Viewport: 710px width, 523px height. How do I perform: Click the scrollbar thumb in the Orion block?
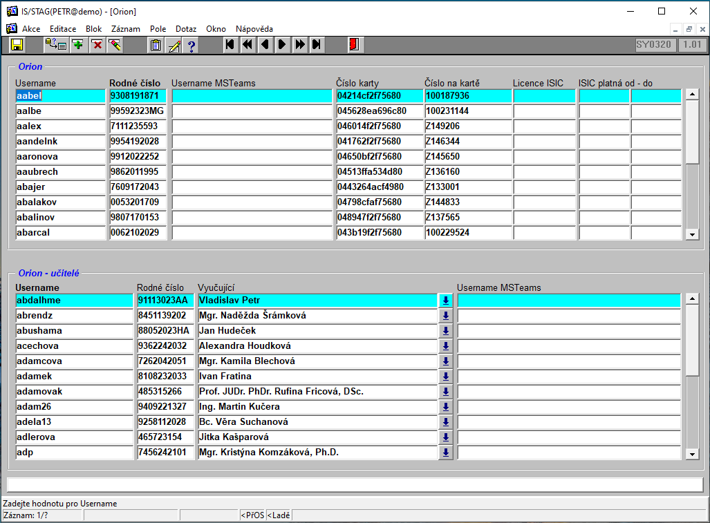point(692,132)
